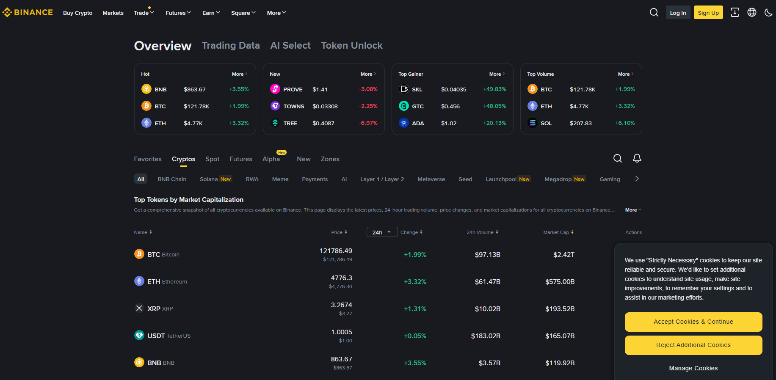Open More in Hot card
The height and width of the screenshot is (380, 776).
240,74
